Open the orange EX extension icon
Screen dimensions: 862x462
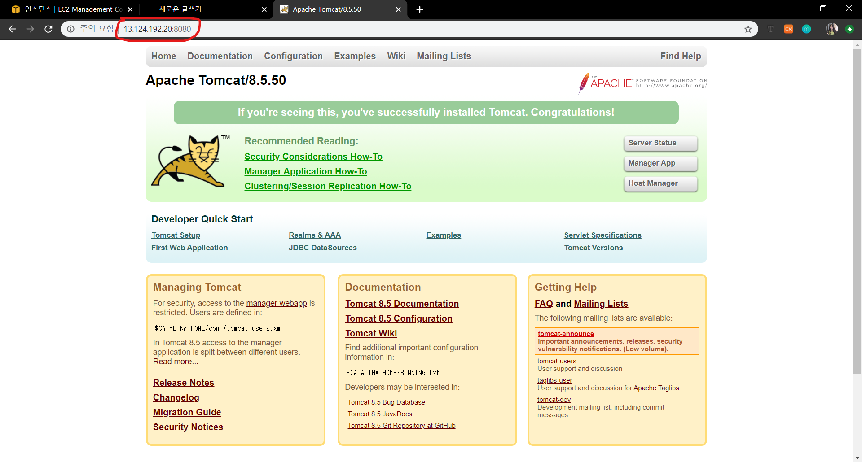tap(788, 29)
